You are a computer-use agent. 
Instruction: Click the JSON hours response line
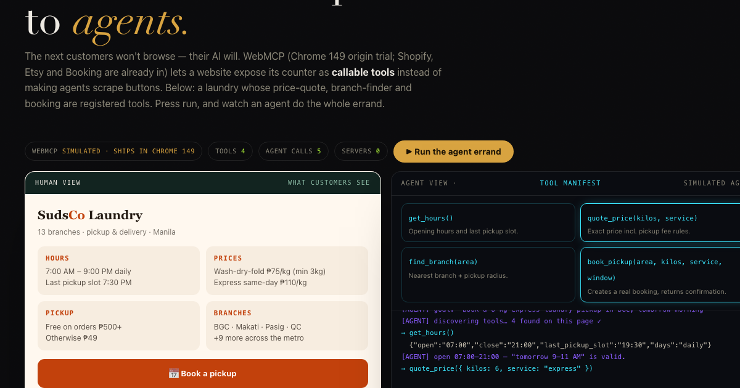pos(561,344)
